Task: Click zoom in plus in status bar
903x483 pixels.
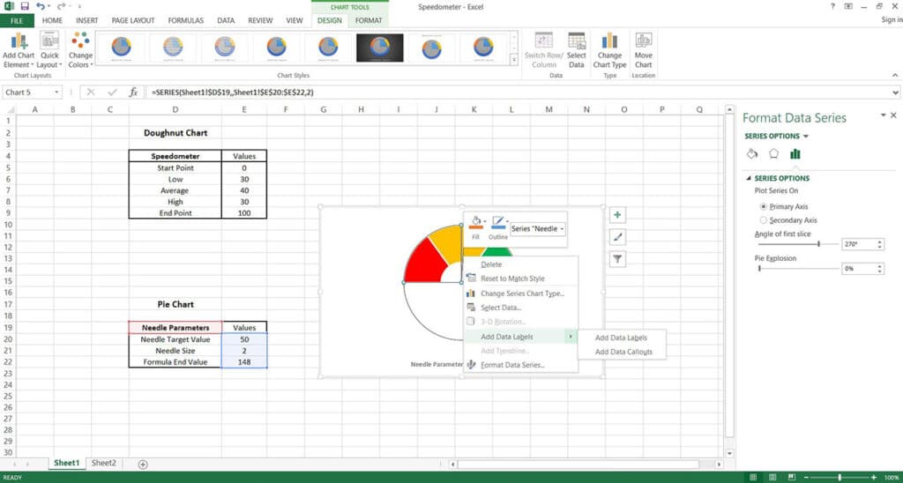Action: [x=876, y=477]
